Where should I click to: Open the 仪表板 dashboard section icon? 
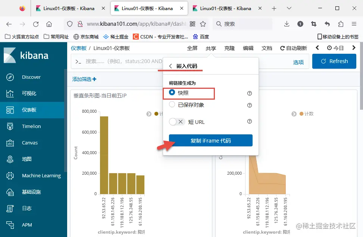pos(10,110)
